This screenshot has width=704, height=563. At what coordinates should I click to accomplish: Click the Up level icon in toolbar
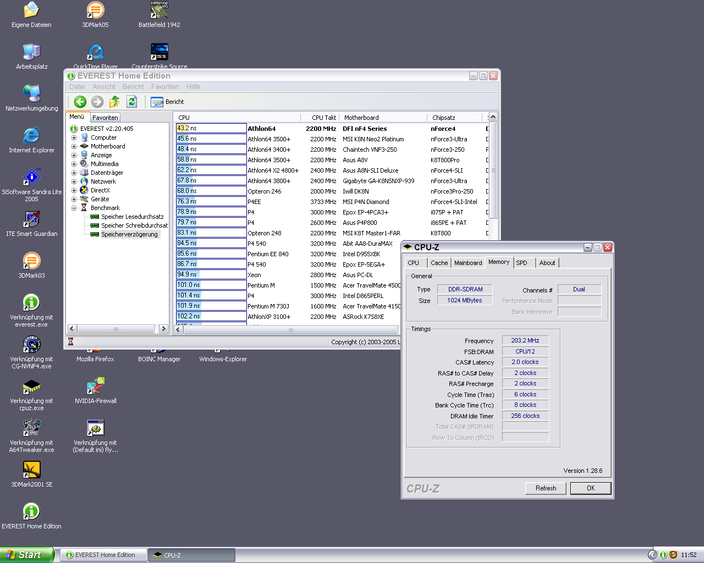114,102
